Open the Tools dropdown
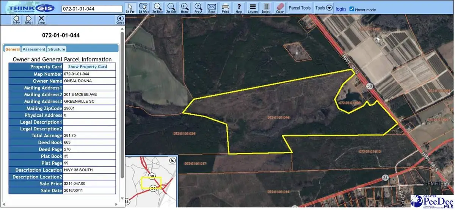Screen dimensions: 455x210 tap(324, 8)
